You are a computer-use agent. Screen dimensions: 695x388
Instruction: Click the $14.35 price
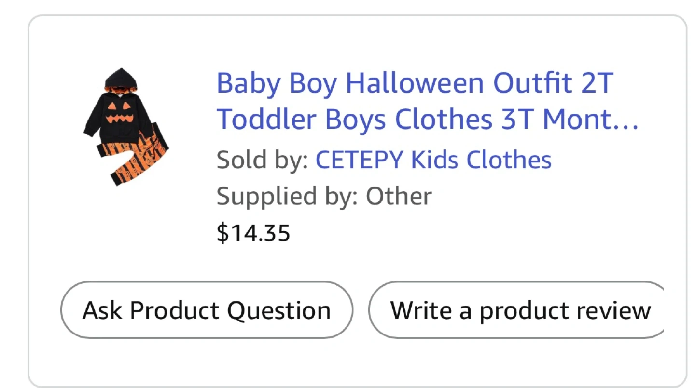point(253,233)
